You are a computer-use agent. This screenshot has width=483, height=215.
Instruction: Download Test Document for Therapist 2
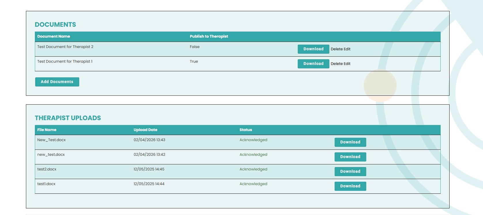tap(313, 49)
